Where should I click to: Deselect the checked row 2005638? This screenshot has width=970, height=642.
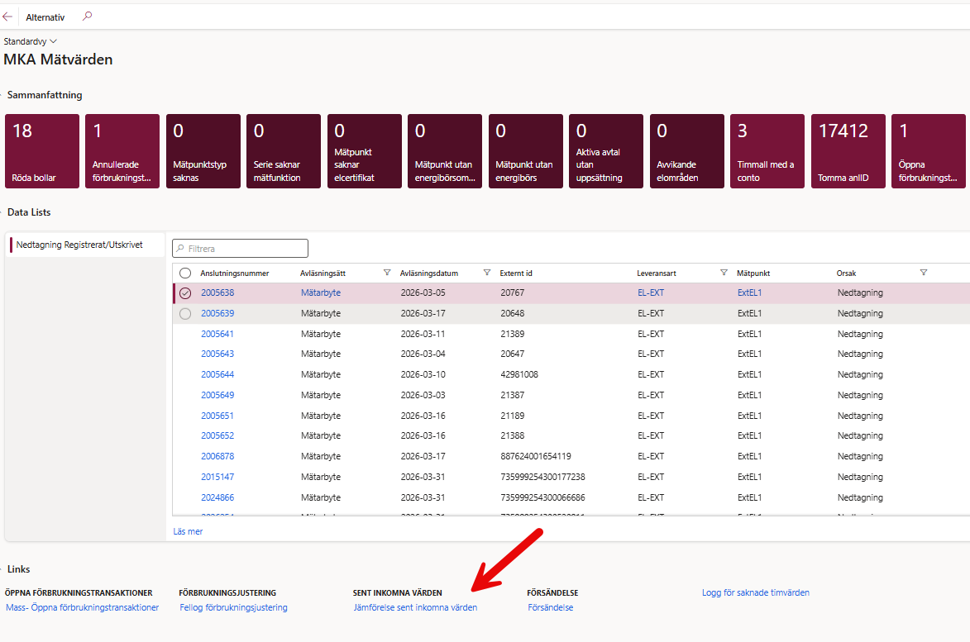tap(185, 293)
